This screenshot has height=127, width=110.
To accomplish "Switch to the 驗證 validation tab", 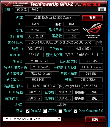I will pos(35,10).
